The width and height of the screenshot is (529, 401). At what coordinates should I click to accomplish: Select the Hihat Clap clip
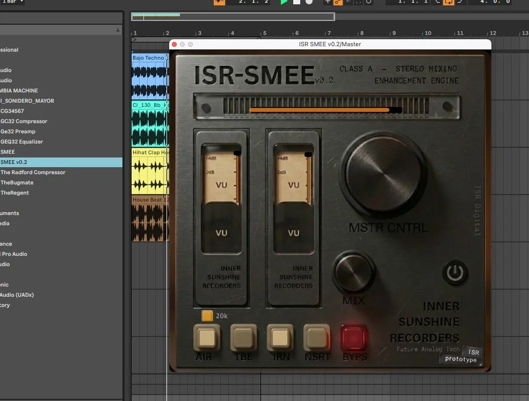pos(150,170)
